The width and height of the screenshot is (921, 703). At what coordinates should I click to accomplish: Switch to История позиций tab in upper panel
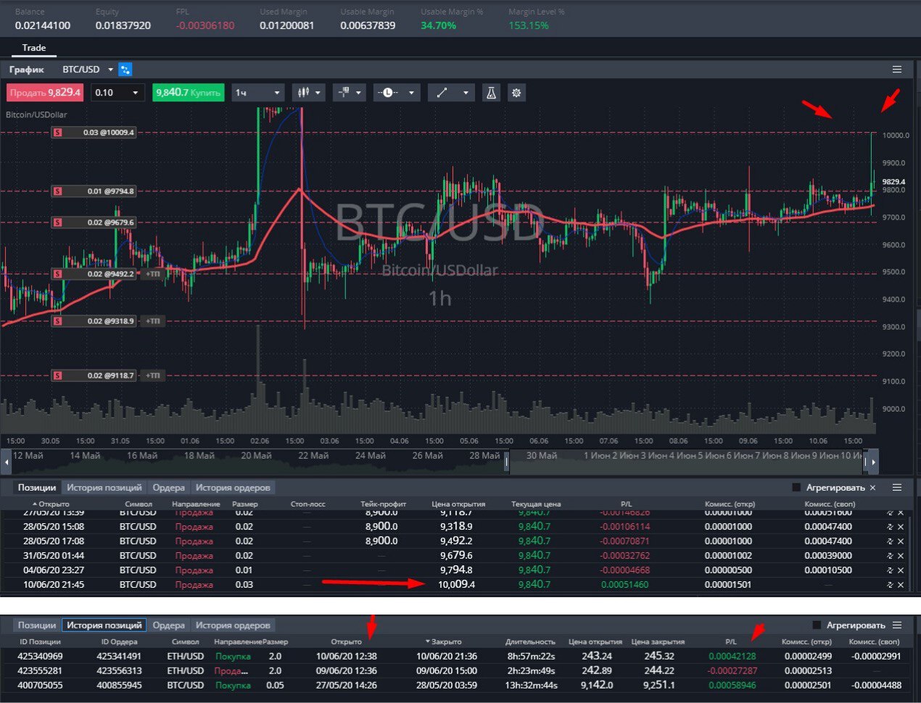[x=104, y=488]
